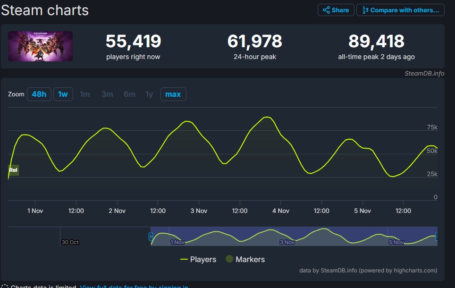
Task: Set zoom to 48h
Action: tap(39, 94)
